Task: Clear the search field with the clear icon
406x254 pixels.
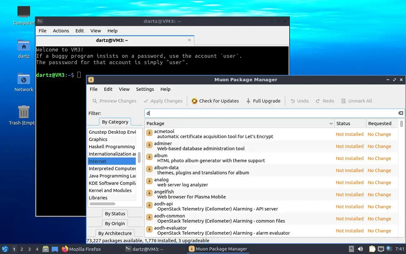Action: 401,113
